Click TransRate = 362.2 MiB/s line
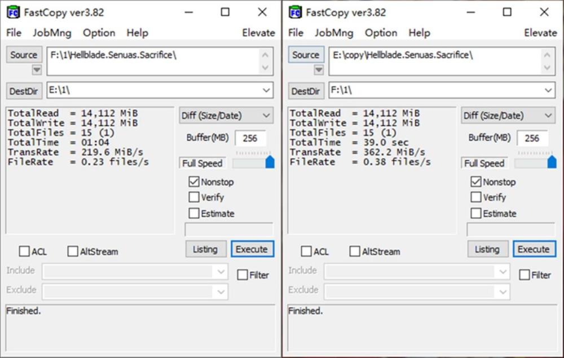 357,152
